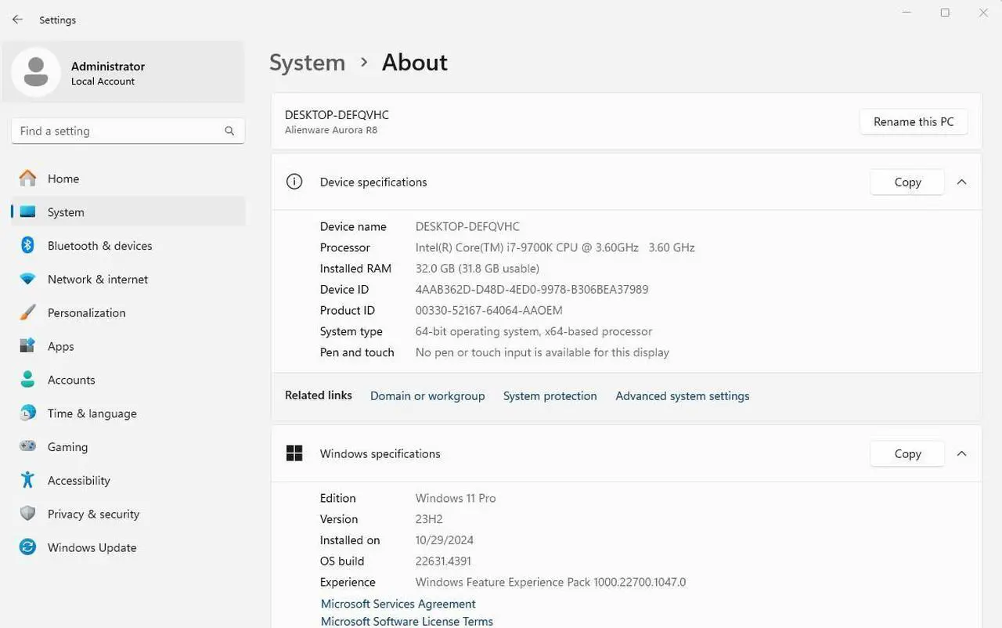1002x628 pixels.
Task: Click the Product ID value 00330-52167-64064-AAOEM
Action: coord(488,310)
